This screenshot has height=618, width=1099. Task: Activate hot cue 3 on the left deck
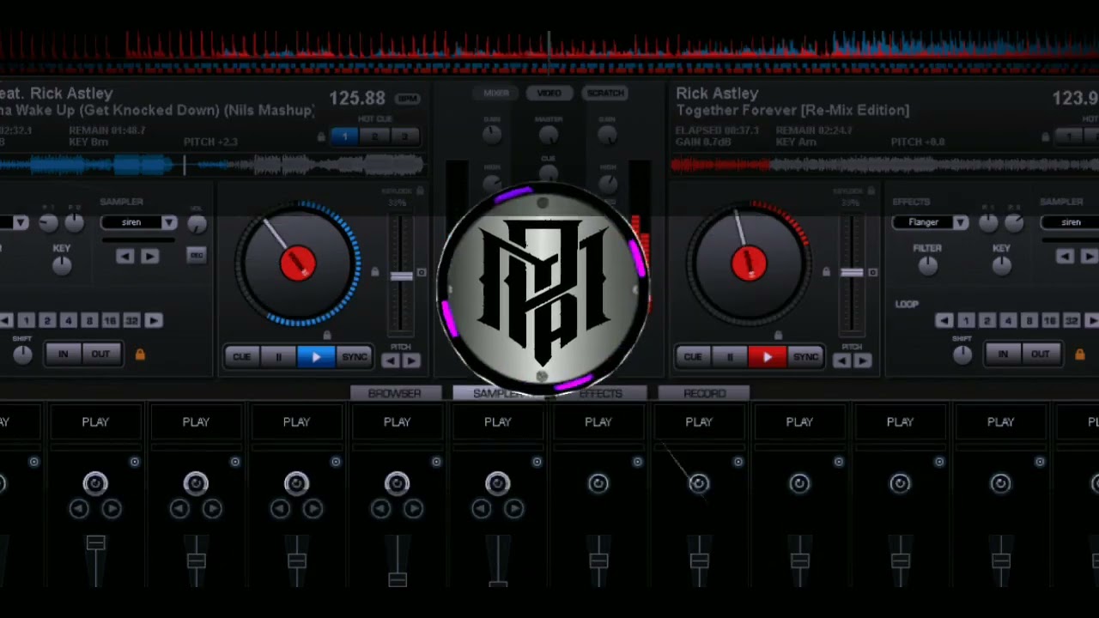coord(404,136)
